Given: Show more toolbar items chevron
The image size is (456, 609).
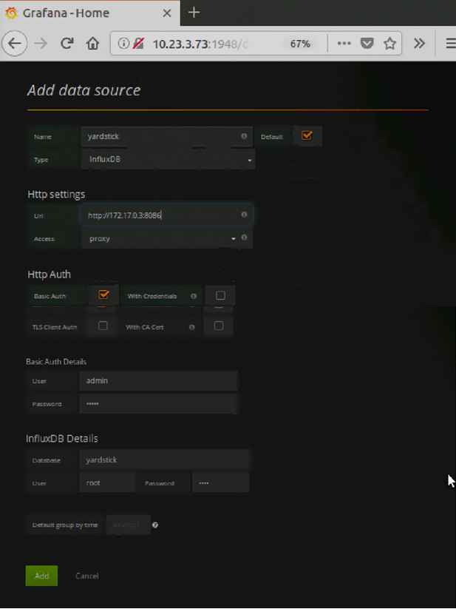Looking at the screenshot, I should 419,44.
